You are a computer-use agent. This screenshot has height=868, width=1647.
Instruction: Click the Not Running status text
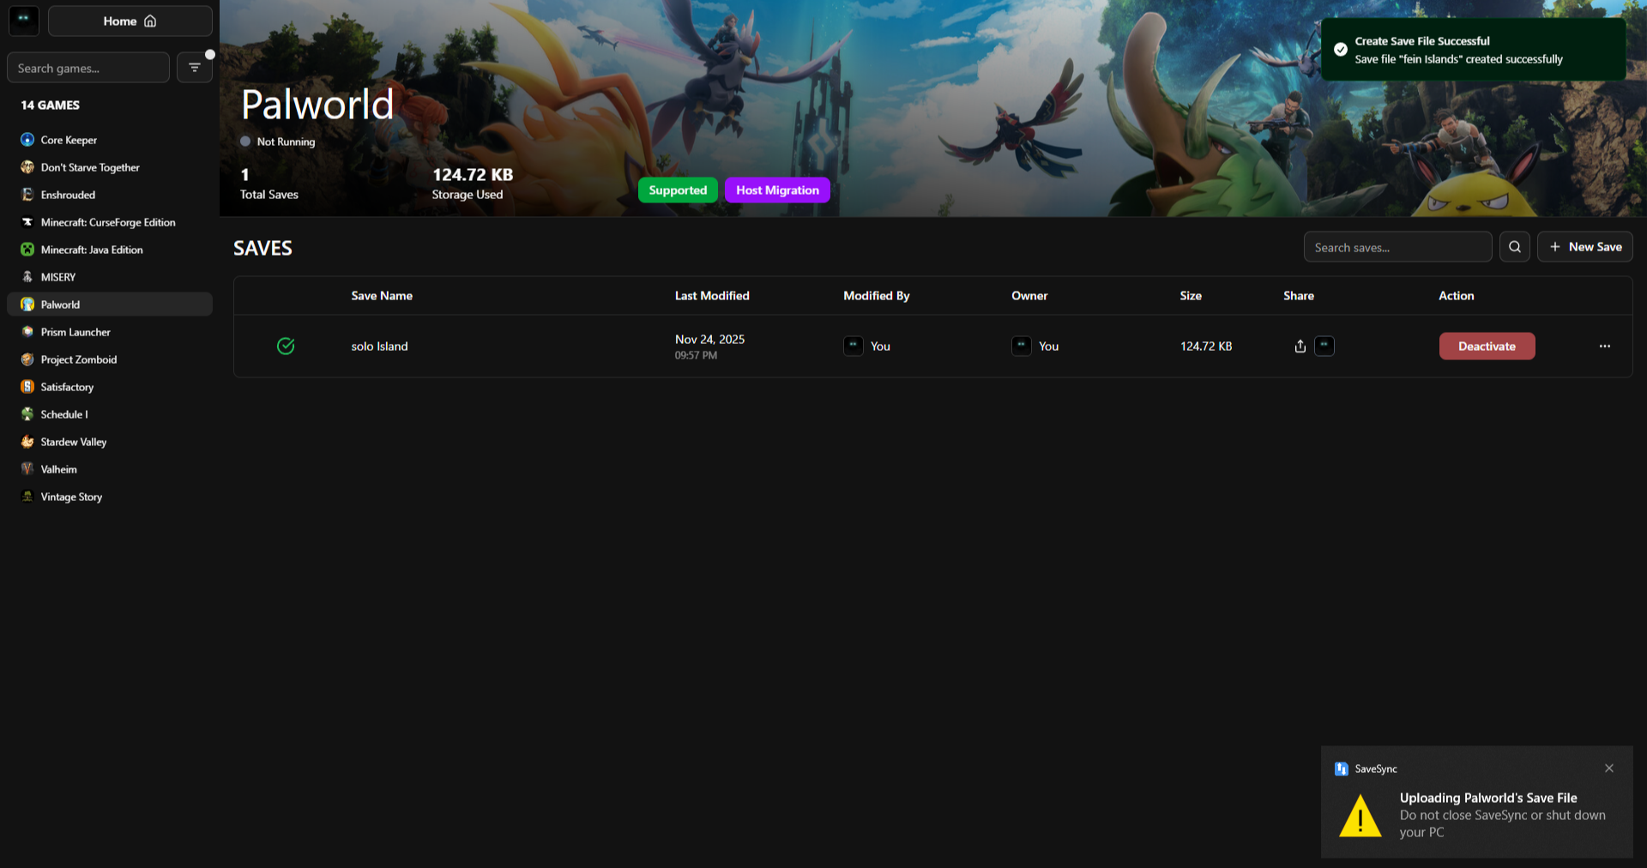(286, 142)
